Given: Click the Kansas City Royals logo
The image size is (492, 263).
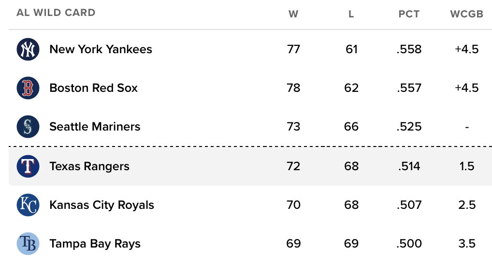Looking at the screenshot, I should pyautogui.click(x=28, y=205).
